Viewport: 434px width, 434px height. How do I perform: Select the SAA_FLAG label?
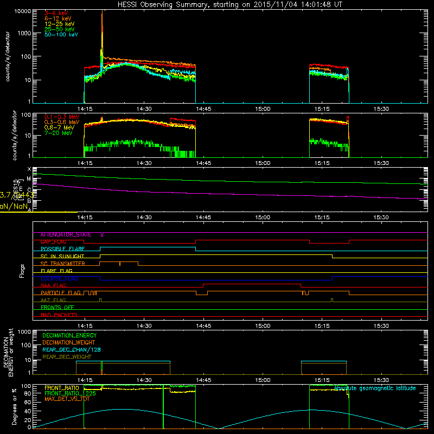pos(53,286)
